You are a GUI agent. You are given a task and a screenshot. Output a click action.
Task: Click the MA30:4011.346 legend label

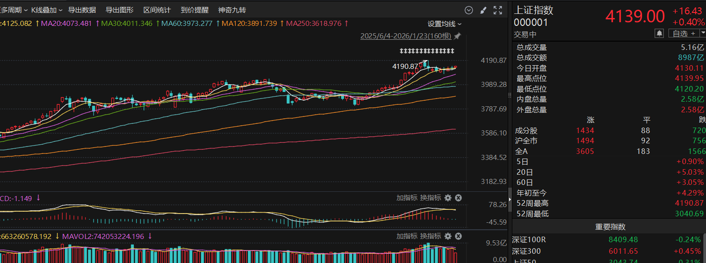pyautogui.click(x=127, y=23)
